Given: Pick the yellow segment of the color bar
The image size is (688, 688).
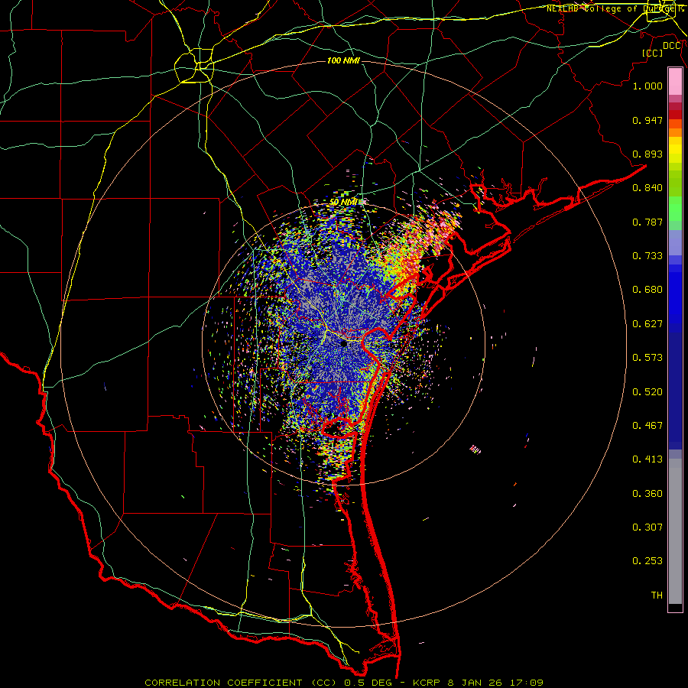Looking at the screenshot, I should click(x=675, y=151).
